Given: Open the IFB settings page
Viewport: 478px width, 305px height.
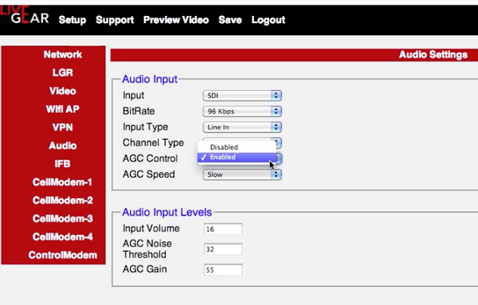Looking at the screenshot, I should pyautogui.click(x=62, y=164).
